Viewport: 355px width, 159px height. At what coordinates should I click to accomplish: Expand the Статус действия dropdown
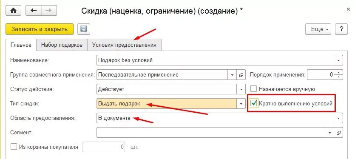click(241, 89)
